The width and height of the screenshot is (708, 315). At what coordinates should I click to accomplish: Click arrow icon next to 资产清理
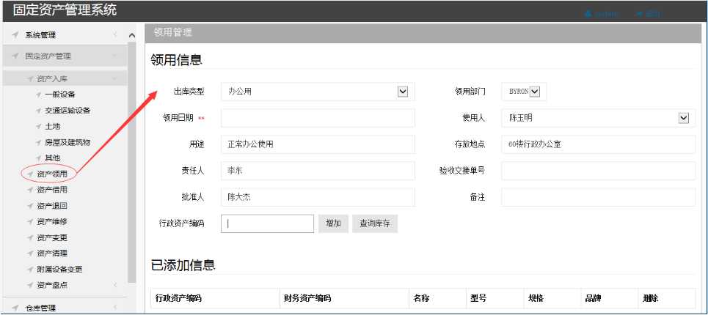pyautogui.click(x=29, y=253)
